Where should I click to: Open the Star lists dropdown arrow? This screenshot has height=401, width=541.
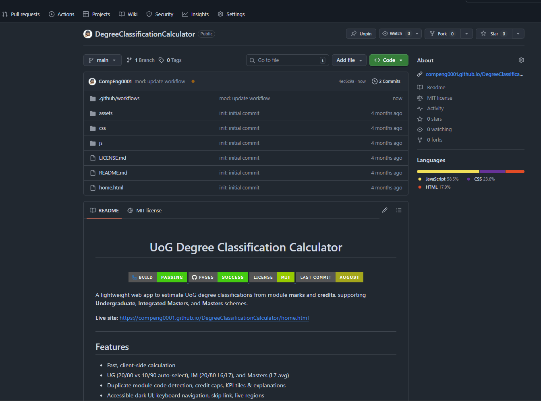tap(518, 34)
